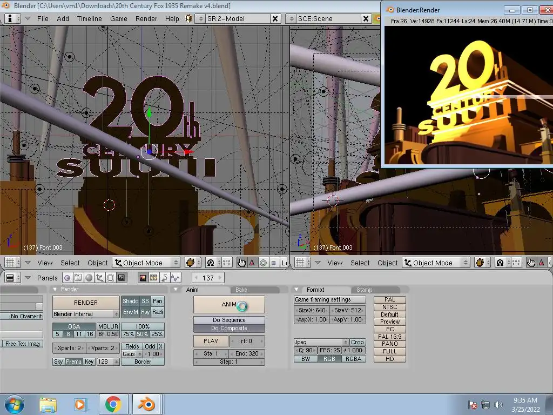Open Google Chrome from the taskbar

113,404
